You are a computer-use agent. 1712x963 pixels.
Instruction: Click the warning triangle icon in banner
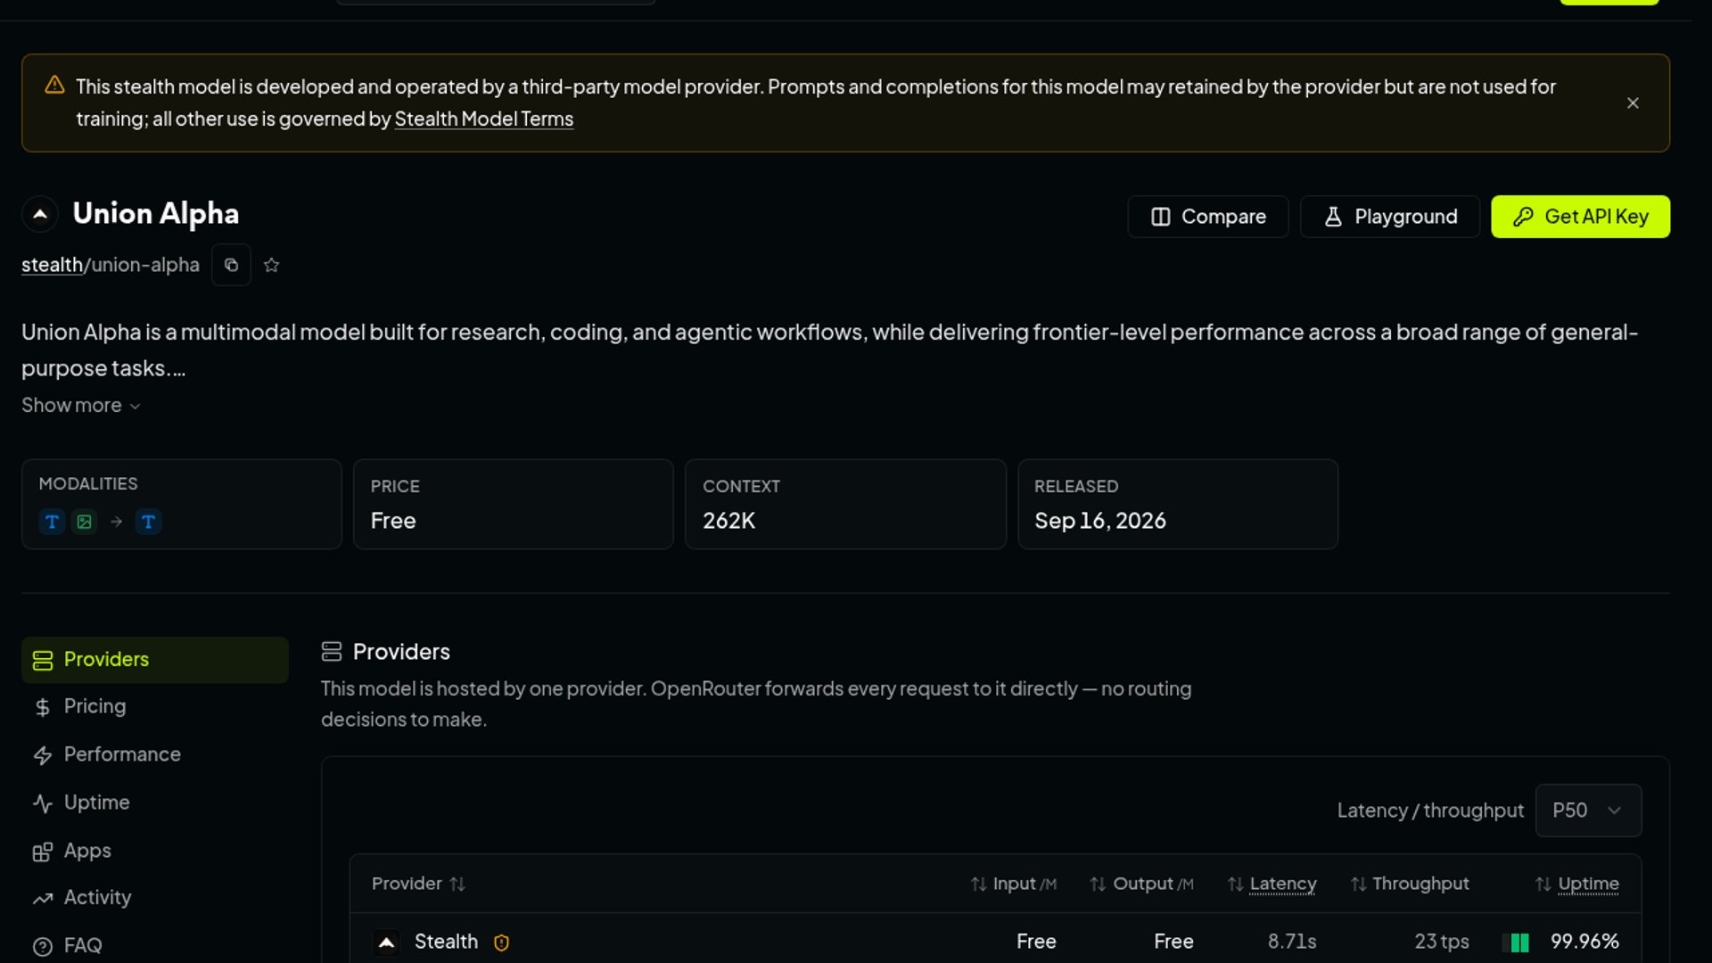click(54, 86)
